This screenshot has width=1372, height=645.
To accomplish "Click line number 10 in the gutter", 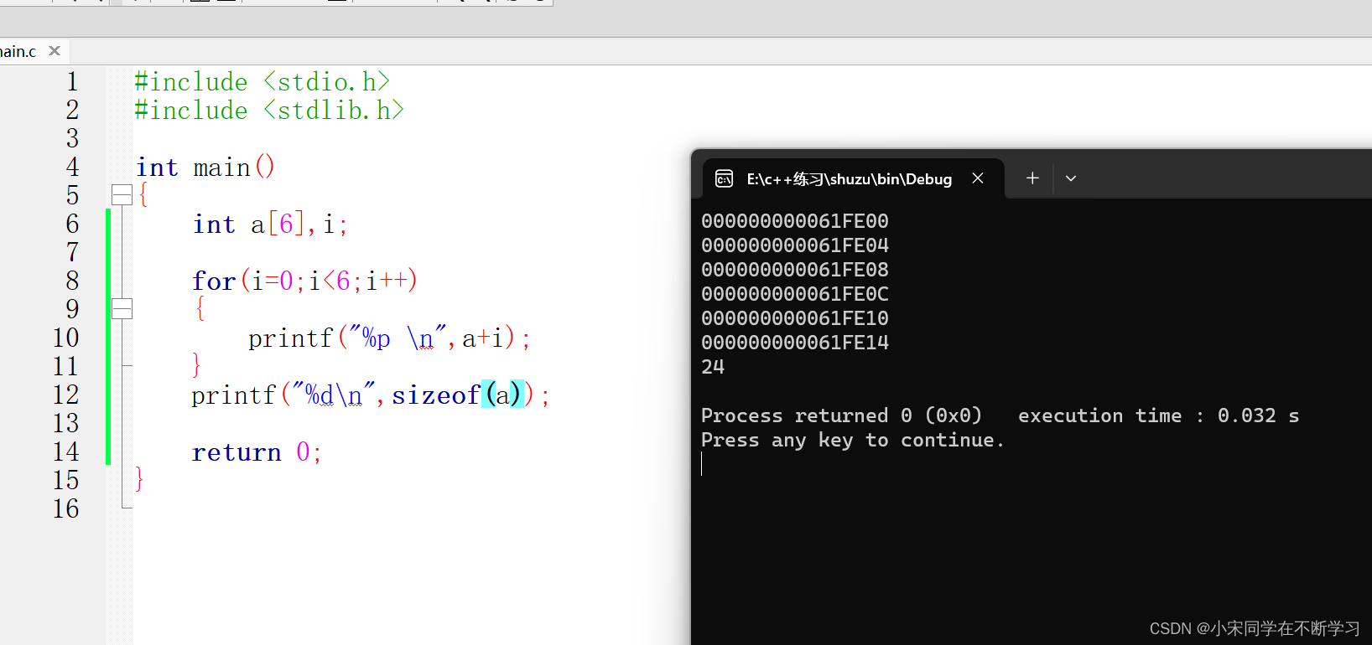I will (x=66, y=338).
